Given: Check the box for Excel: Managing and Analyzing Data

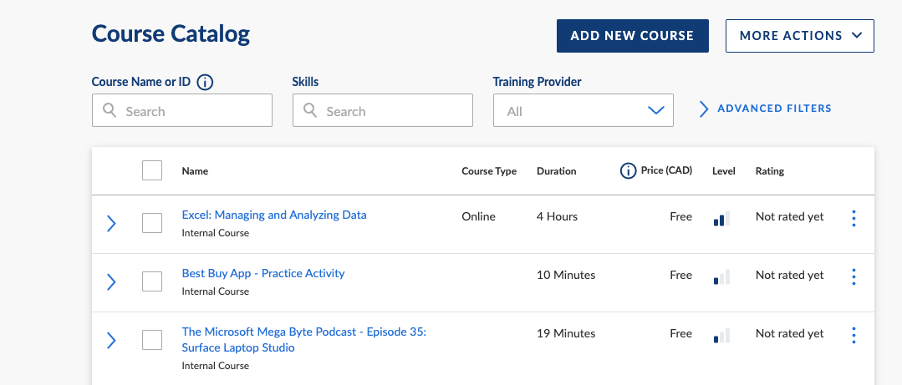Looking at the screenshot, I should (152, 223).
